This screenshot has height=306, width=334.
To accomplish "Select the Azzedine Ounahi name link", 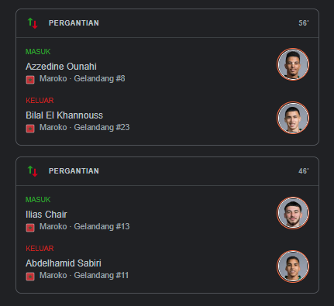I will click(x=61, y=67).
